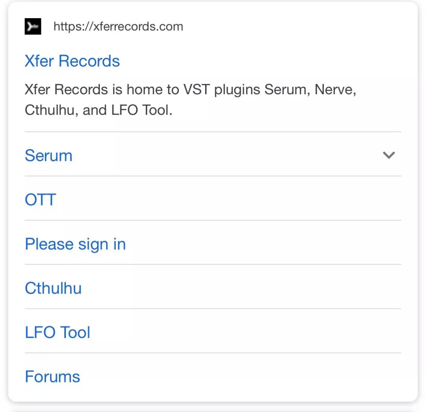The image size is (426, 412).
Task: Open the Serum sitelink
Action: (49, 156)
